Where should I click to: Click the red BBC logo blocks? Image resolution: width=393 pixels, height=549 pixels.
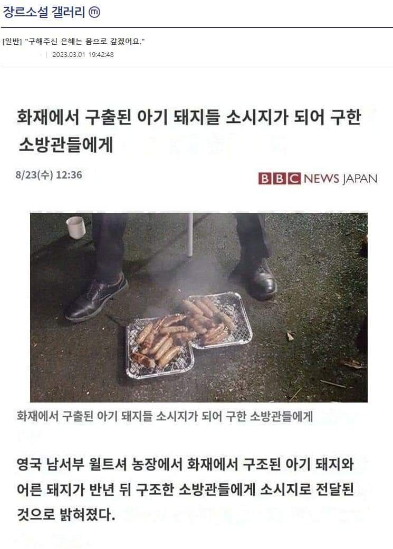point(280,179)
